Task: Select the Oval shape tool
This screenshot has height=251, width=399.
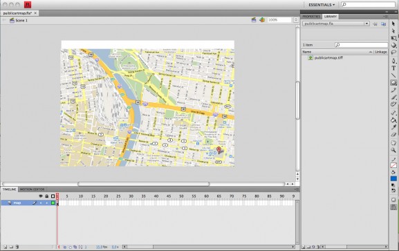Action: [393, 82]
